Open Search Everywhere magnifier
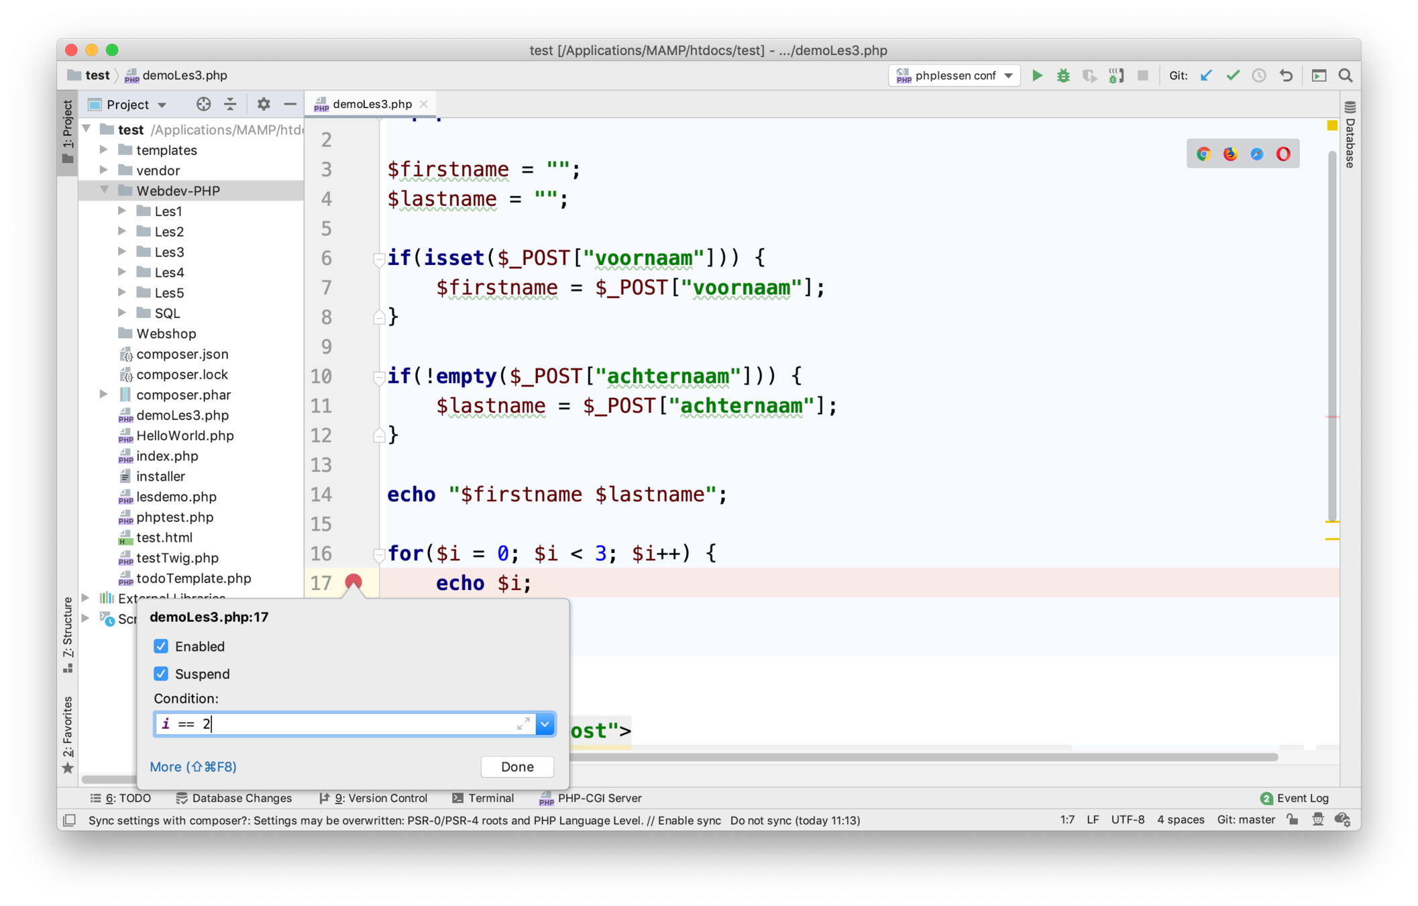 1345,76
